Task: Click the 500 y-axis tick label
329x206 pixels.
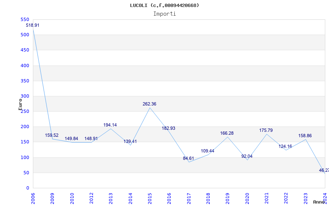Action: coord(25,35)
